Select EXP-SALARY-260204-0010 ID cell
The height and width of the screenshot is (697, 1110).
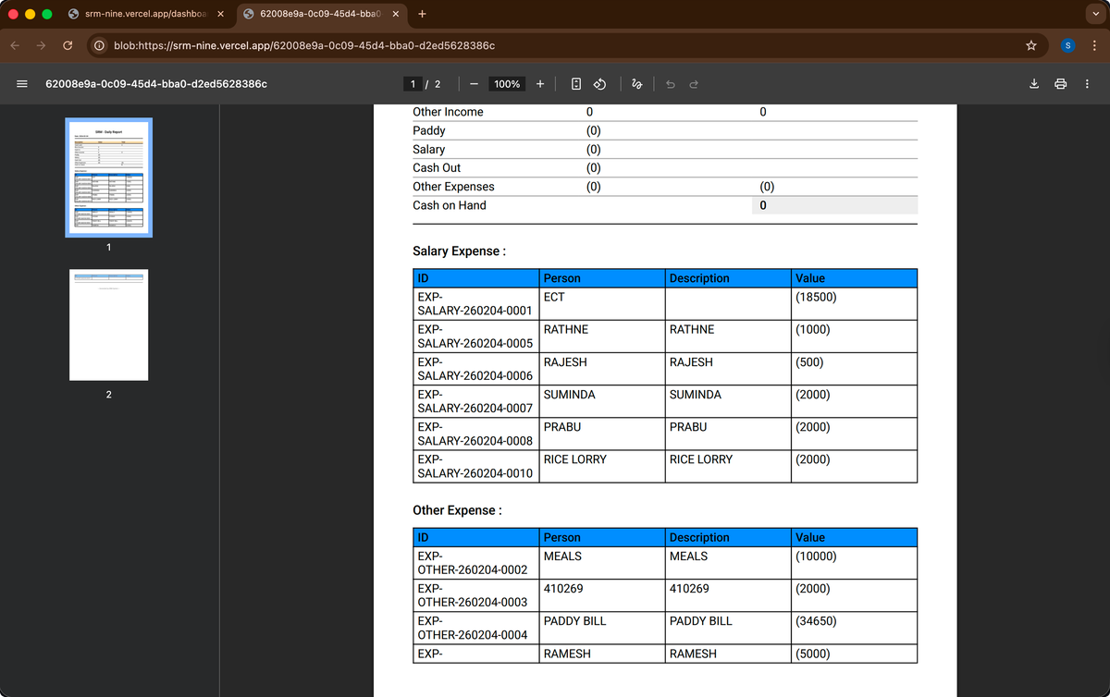475,466
